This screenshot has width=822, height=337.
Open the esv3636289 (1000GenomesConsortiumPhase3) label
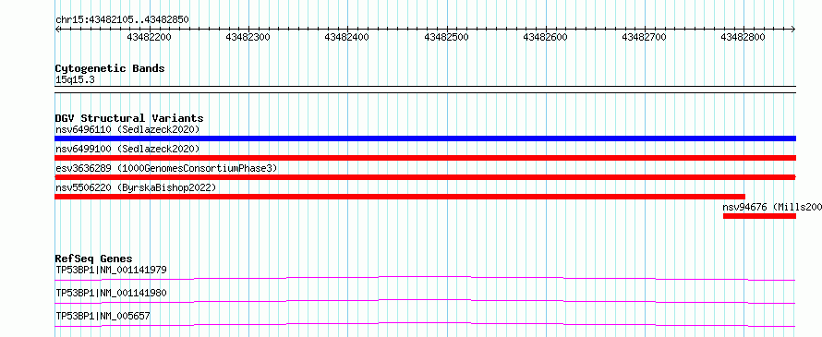[x=166, y=168]
